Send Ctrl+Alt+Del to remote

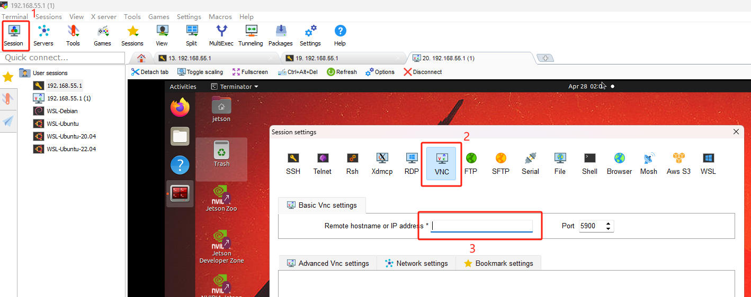coord(298,72)
